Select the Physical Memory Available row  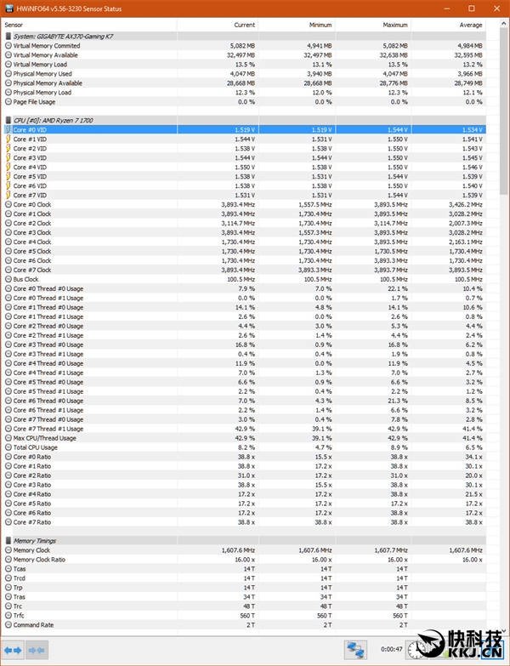244,83
